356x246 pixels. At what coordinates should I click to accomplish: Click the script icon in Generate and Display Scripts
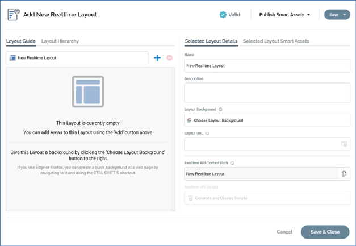pos(190,198)
